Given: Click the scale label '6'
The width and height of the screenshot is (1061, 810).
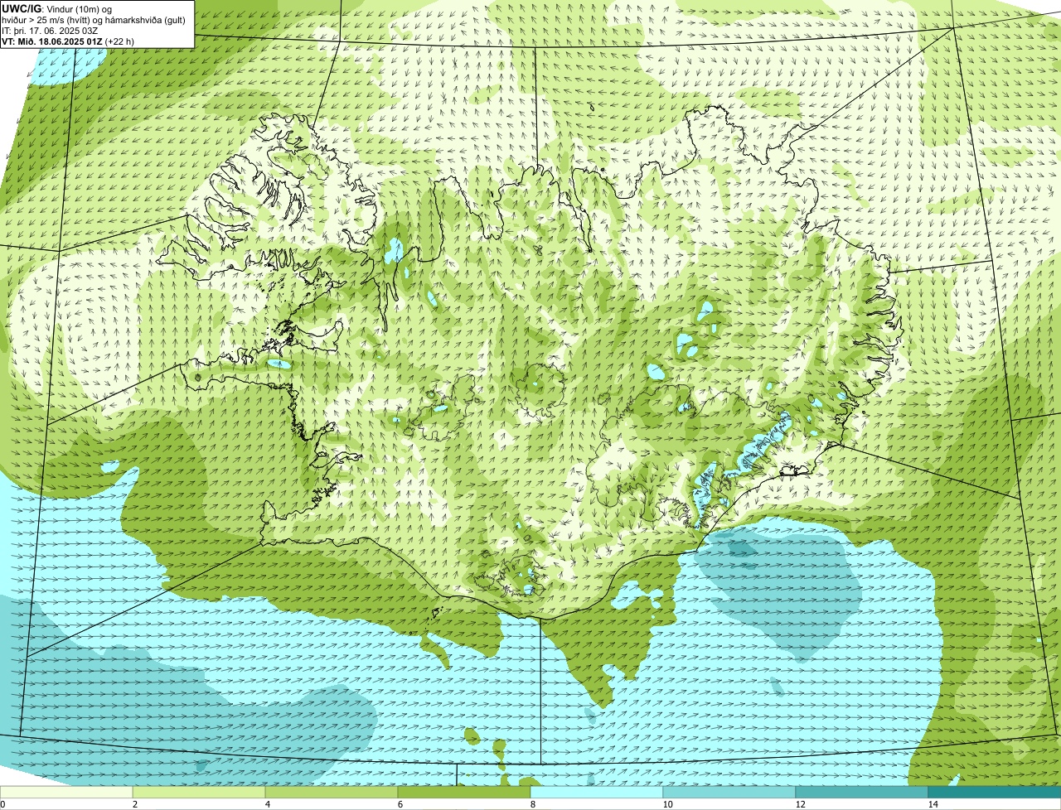Looking at the screenshot, I should pos(400,804).
